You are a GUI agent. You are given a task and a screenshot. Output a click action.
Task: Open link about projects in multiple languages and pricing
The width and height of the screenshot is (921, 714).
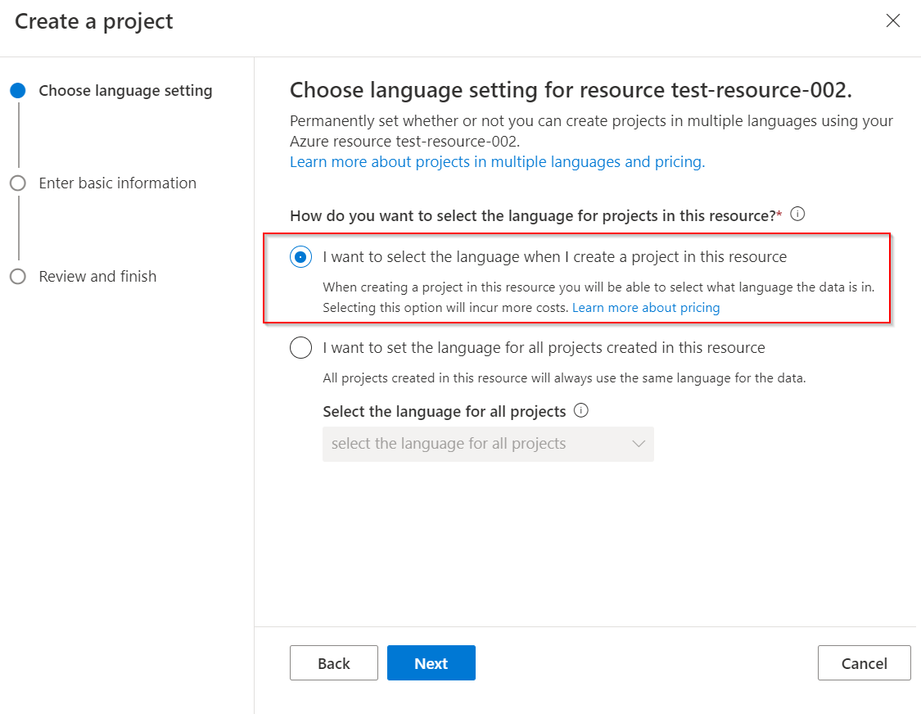(497, 162)
